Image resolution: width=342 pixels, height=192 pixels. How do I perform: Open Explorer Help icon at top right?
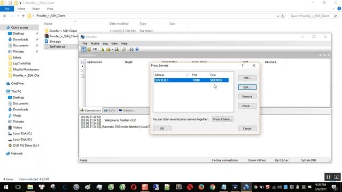coord(339,9)
